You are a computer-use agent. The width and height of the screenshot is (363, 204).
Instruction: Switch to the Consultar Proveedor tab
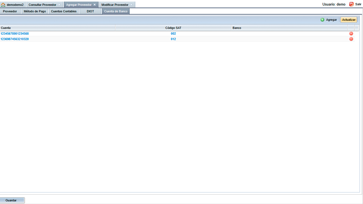coord(42,5)
